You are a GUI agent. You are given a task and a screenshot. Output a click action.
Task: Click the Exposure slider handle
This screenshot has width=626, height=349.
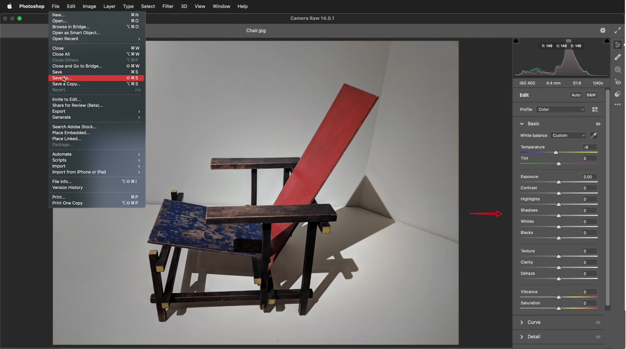click(559, 182)
